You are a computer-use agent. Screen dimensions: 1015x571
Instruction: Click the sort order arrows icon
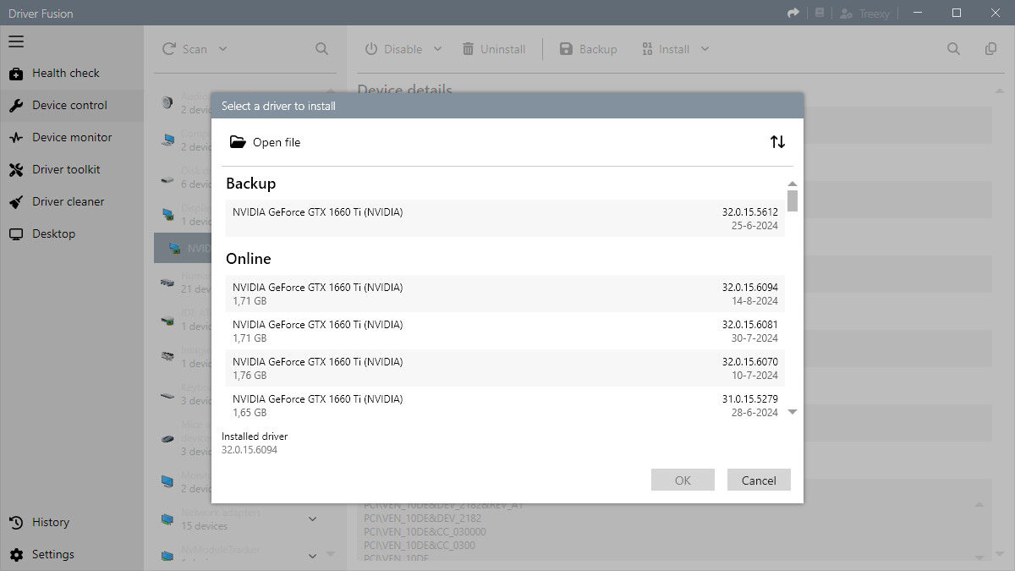(x=777, y=142)
